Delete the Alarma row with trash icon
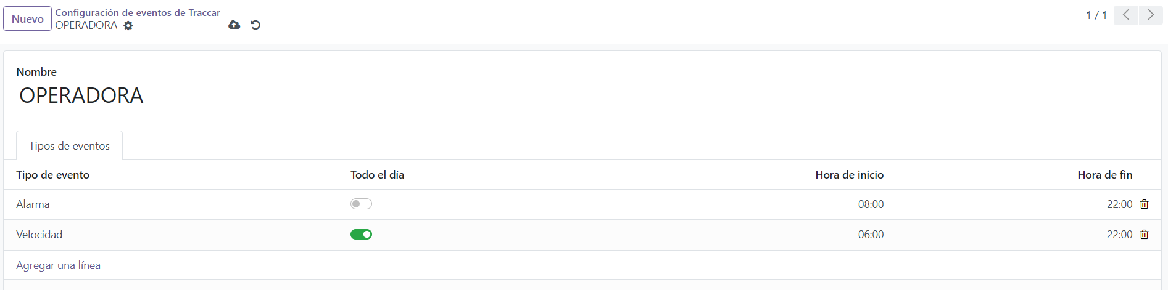 (x=1145, y=204)
